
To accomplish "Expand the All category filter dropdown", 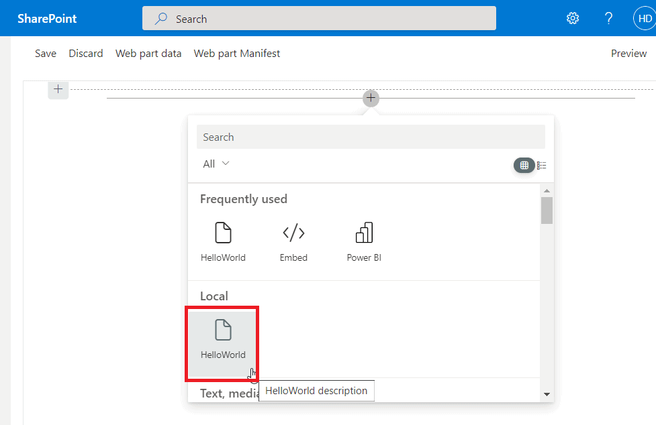I will coord(216,164).
